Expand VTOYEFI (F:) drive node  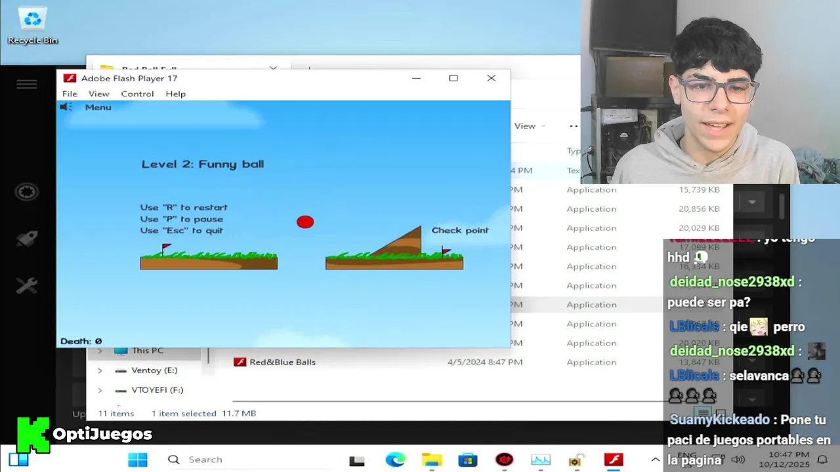pyautogui.click(x=100, y=390)
